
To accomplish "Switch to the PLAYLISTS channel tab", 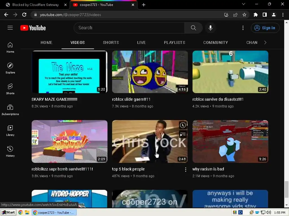I will 174,42.
